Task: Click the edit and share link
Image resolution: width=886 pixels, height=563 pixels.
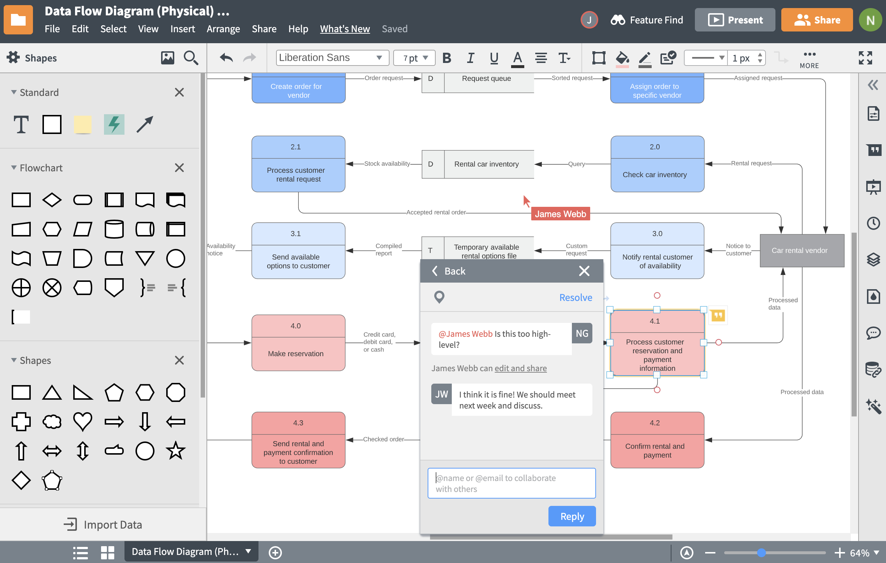Action: coord(521,368)
